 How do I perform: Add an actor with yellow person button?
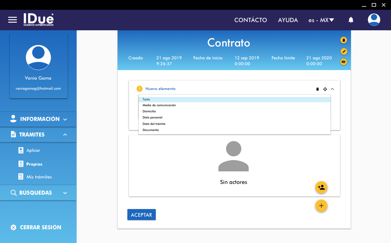pos(321,187)
